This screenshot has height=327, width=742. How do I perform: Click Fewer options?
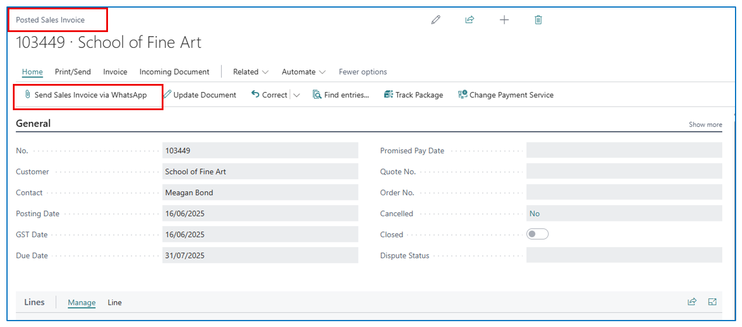click(x=363, y=72)
